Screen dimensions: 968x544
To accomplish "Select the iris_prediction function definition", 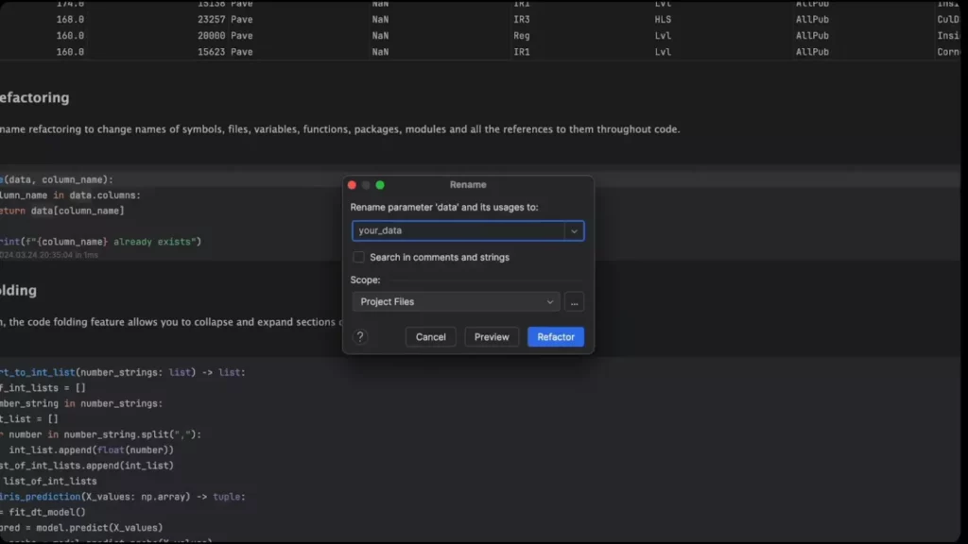I will tap(38, 496).
